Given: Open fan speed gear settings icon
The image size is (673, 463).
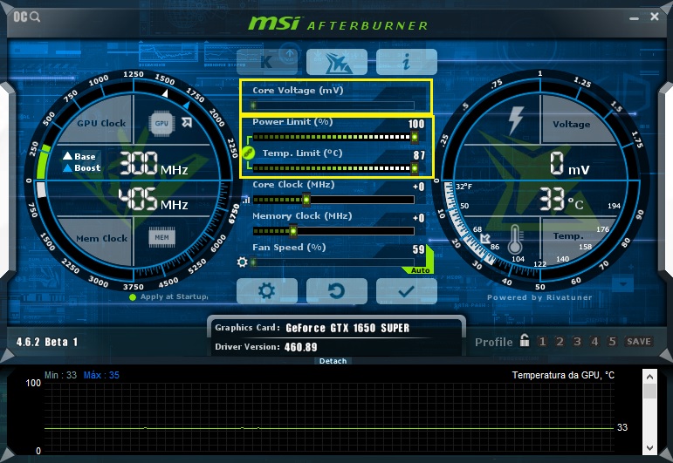Looking at the screenshot, I should coord(243,262).
